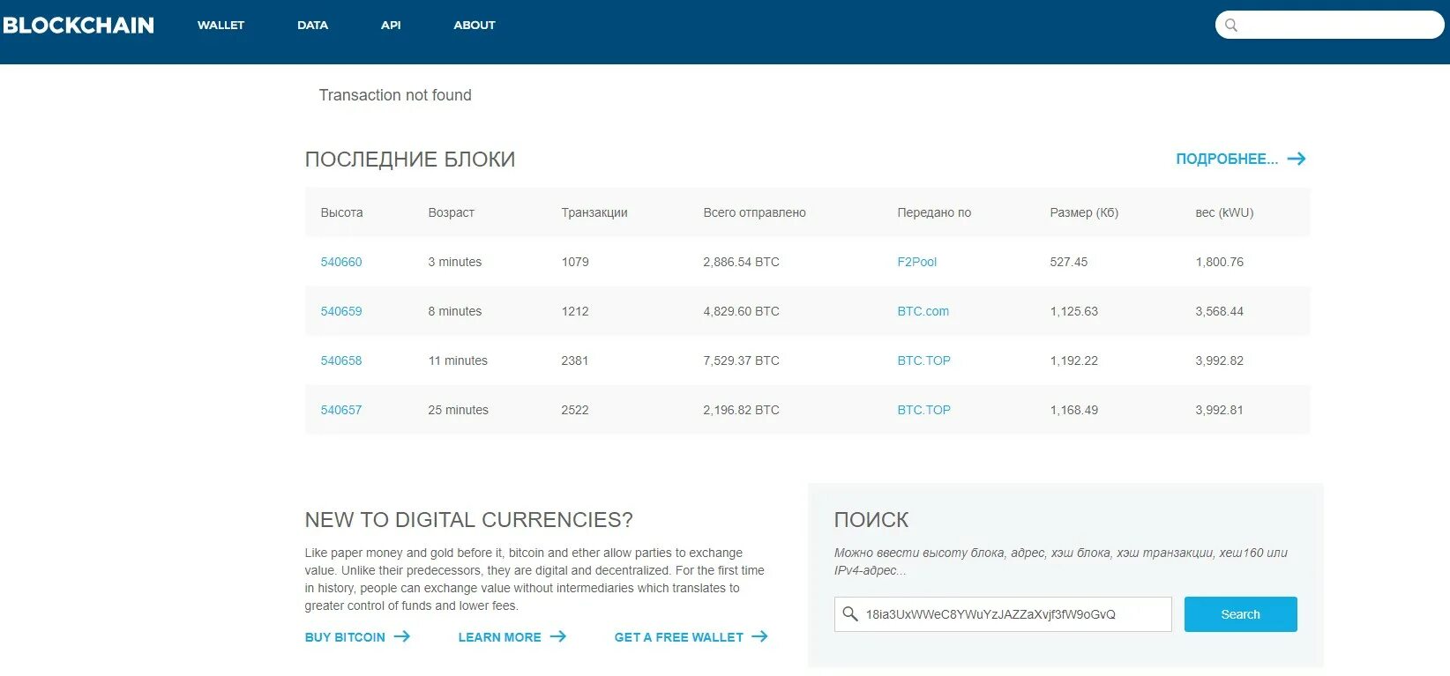Follow the GET A FREE WALLET link
Screen dimensions: 1450x676
click(x=678, y=637)
